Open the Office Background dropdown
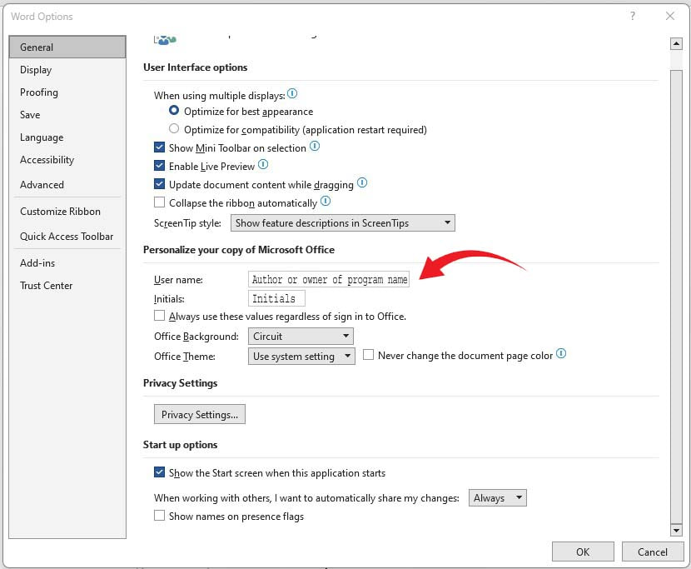The image size is (691, 569). pos(301,336)
